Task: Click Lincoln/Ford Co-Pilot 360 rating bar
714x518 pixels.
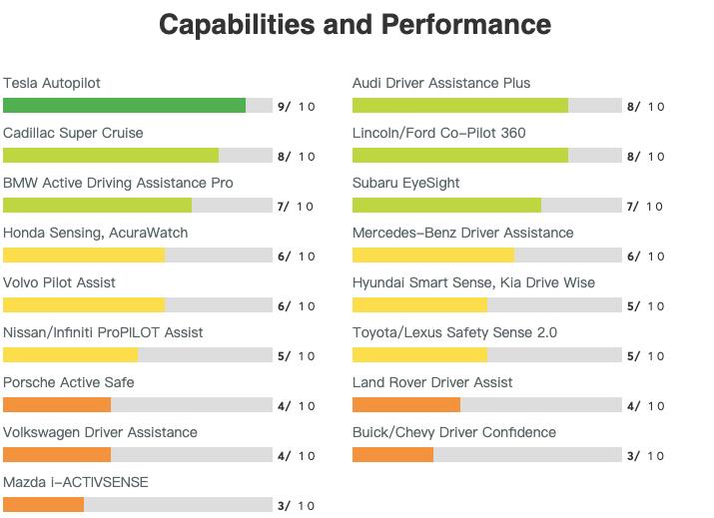Action: pyautogui.click(x=486, y=156)
